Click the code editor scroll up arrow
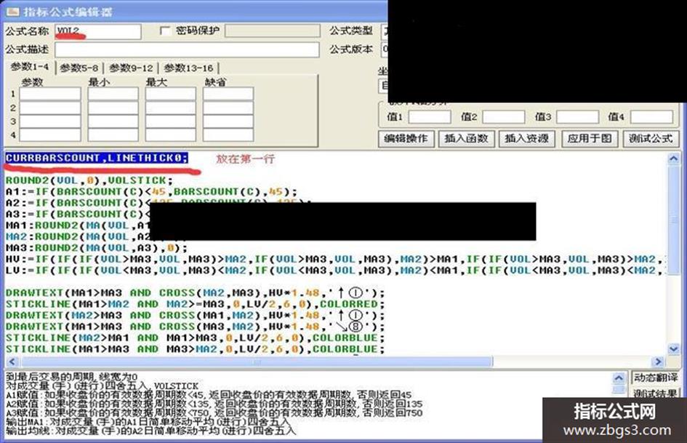Image resolution: width=687 pixels, height=443 pixels. pos(673,159)
